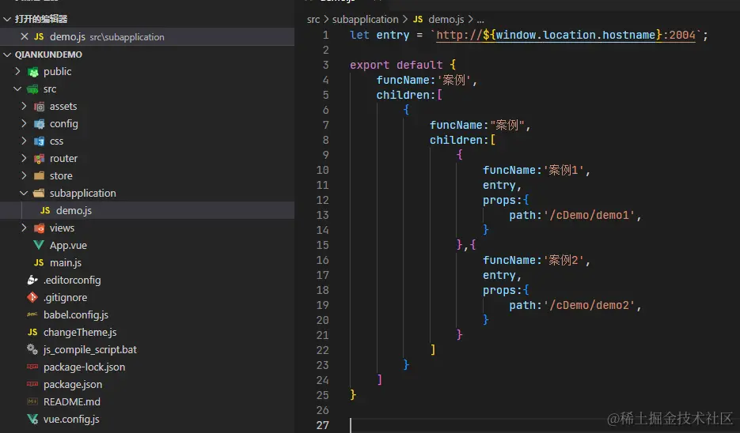Viewport: 740px width, 433px height.
Task: Click the JS icon next to main.js
Action: pos(39,262)
